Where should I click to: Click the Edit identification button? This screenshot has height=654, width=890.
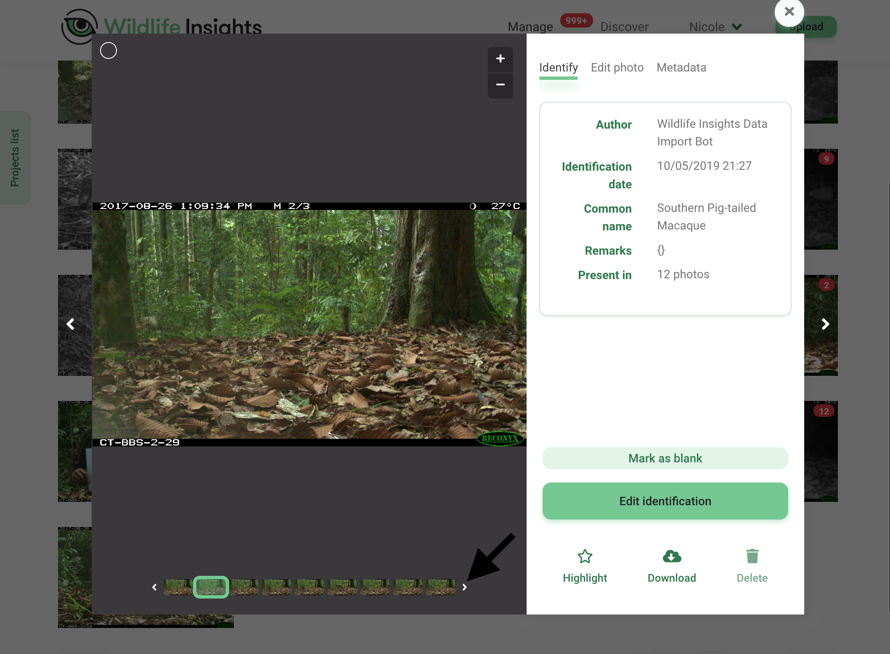click(665, 501)
